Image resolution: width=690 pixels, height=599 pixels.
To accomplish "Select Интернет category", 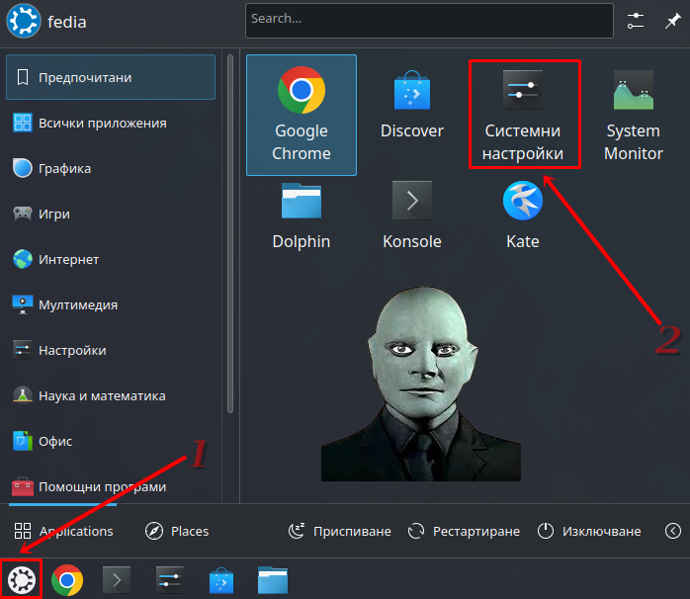I will (x=111, y=259).
